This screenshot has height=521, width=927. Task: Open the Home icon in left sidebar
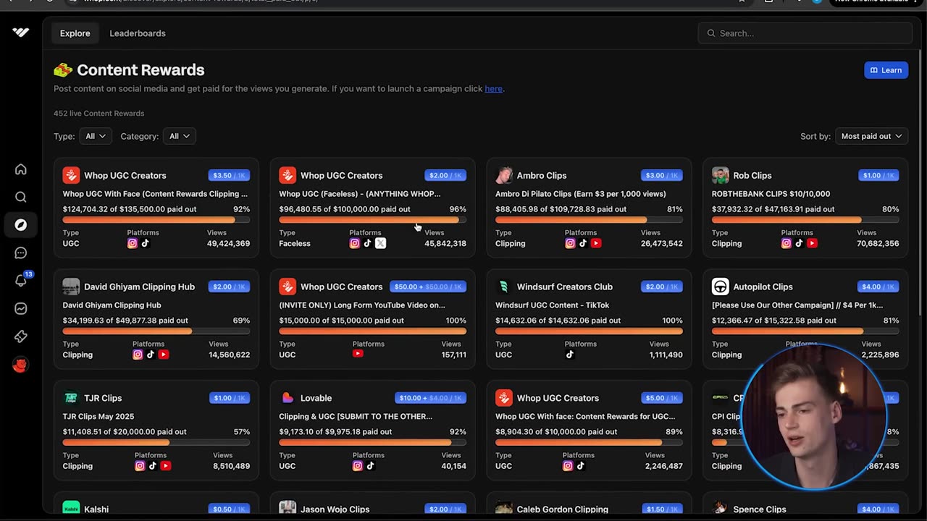click(20, 169)
